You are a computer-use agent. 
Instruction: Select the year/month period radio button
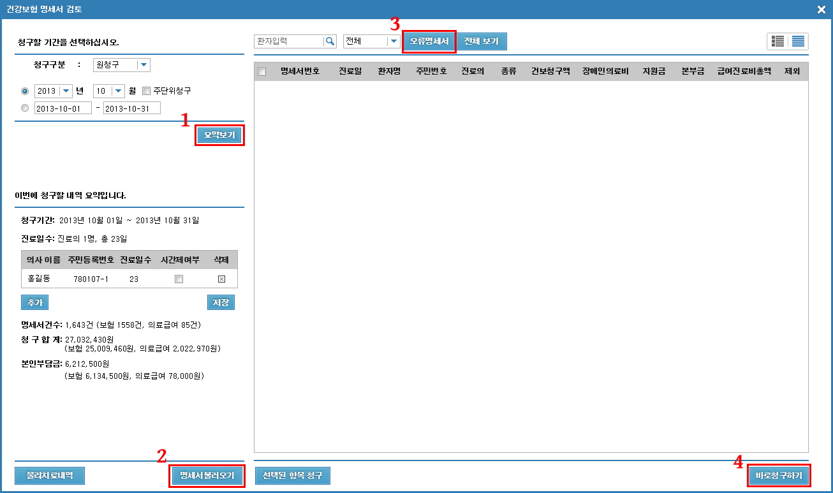point(25,91)
